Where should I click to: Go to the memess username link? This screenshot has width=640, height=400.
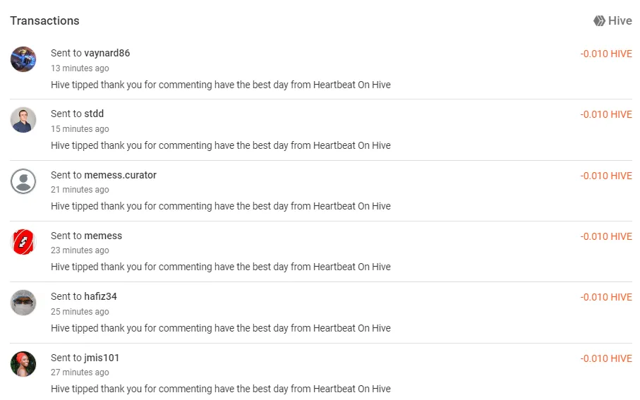tap(103, 236)
